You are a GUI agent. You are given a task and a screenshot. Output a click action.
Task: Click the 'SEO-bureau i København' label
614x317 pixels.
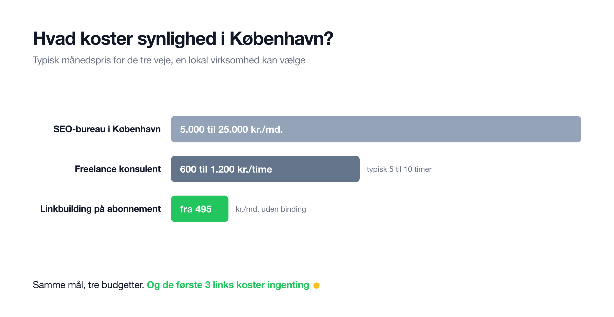(x=107, y=129)
